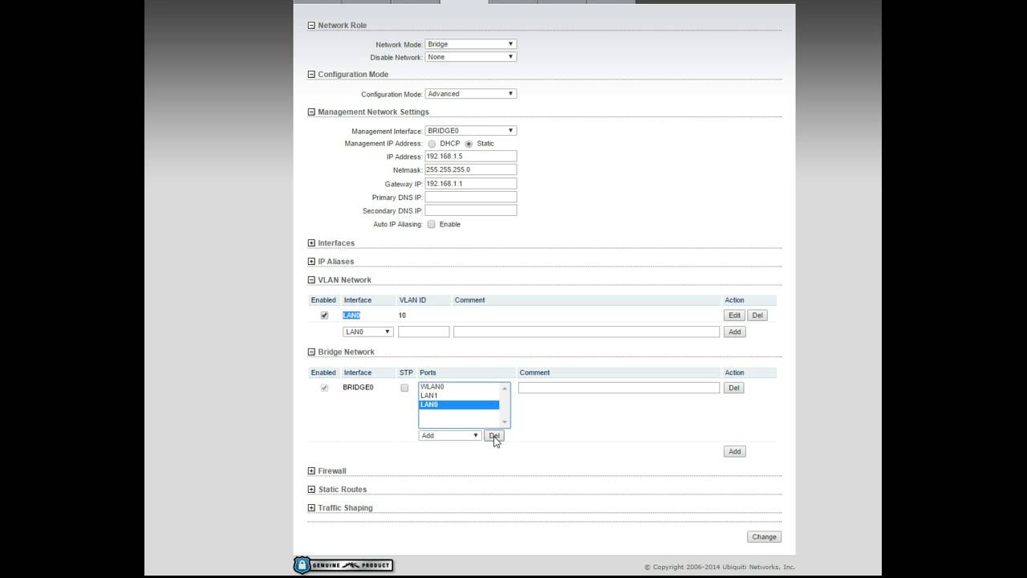Select LAN0 in the bridge Ports list
Image resolution: width=1027 pixels, height=578 pixels.
[x=459, y=405]
